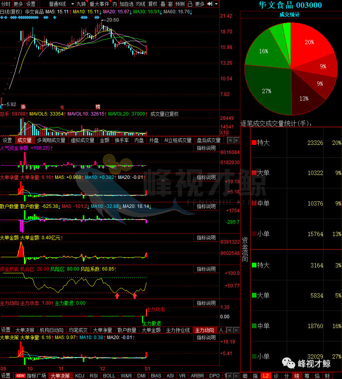Select the 多周期成交量 tab
The height and width of the screenshot is (379, 342).
[51, 140]
